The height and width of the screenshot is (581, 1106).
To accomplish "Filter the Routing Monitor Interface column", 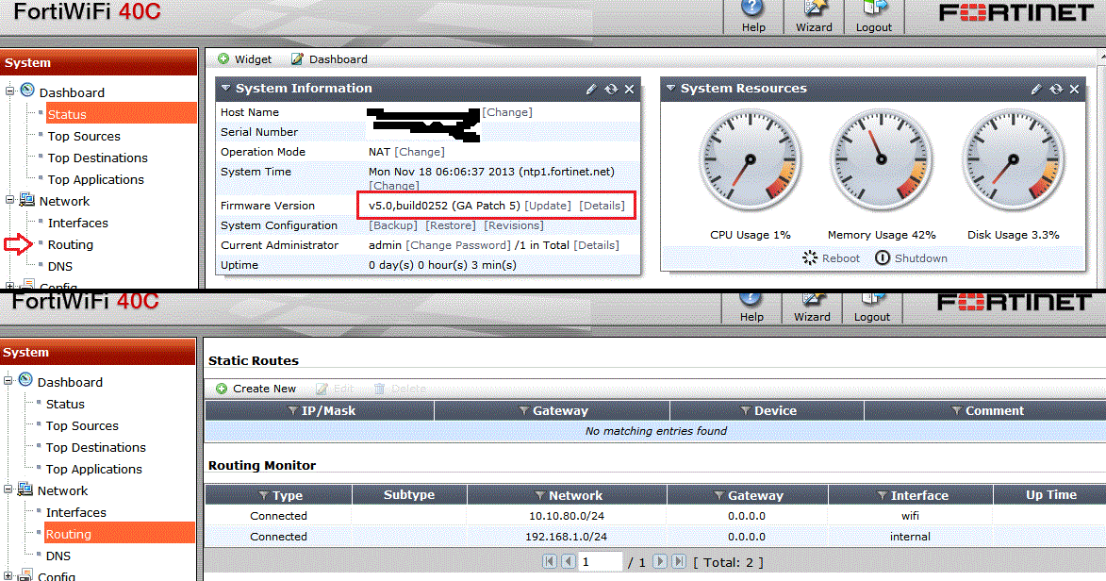I will pos(881,495).
